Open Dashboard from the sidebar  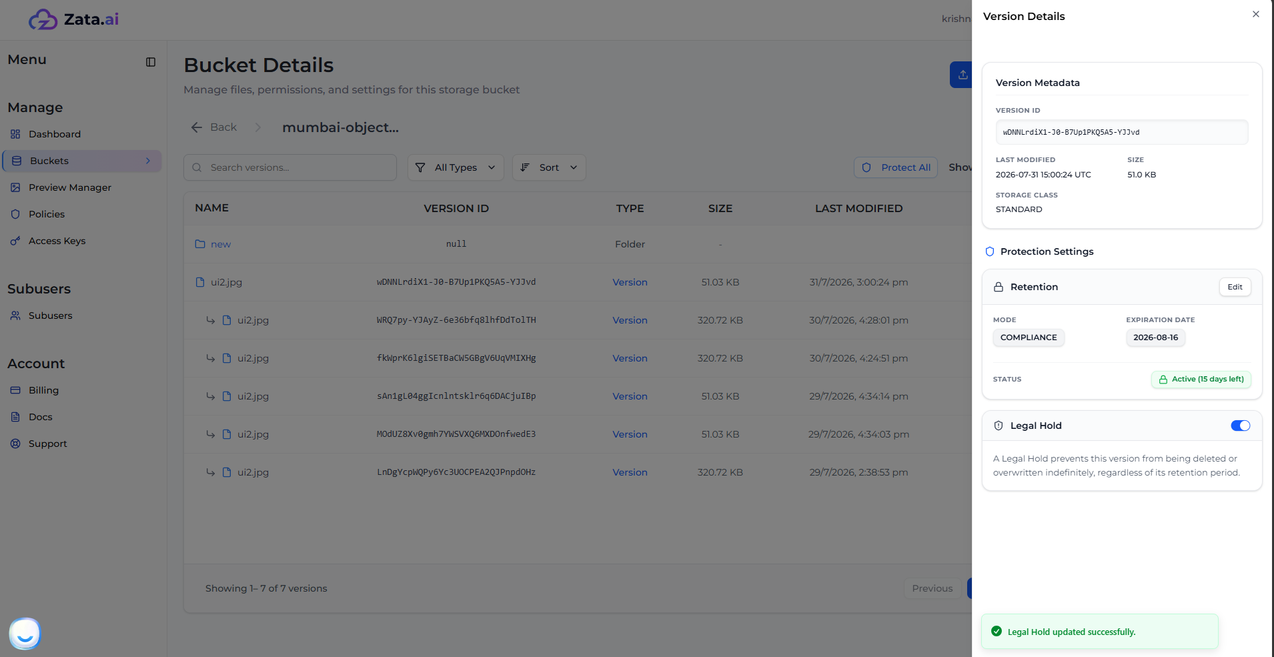tap(55, 134)
